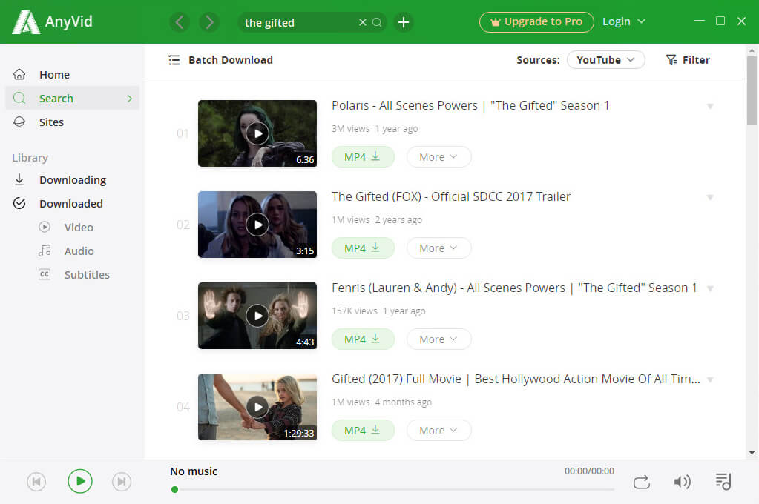This screenshot has width=759, height=504.
Task: Click the Batch Download list icon
Action: (x=174, y=60)
